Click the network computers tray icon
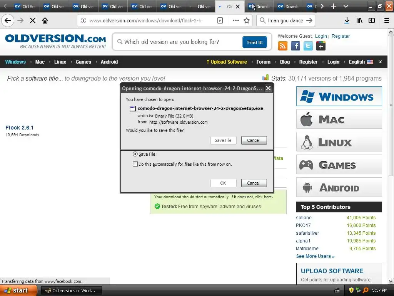Image resolution: width=394 pixels, height=296 pixels. (358, 290)
